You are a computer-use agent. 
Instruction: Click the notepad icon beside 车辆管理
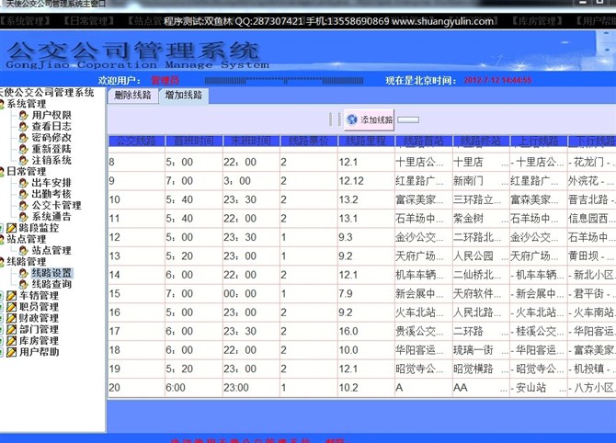(x=11, y=296)
